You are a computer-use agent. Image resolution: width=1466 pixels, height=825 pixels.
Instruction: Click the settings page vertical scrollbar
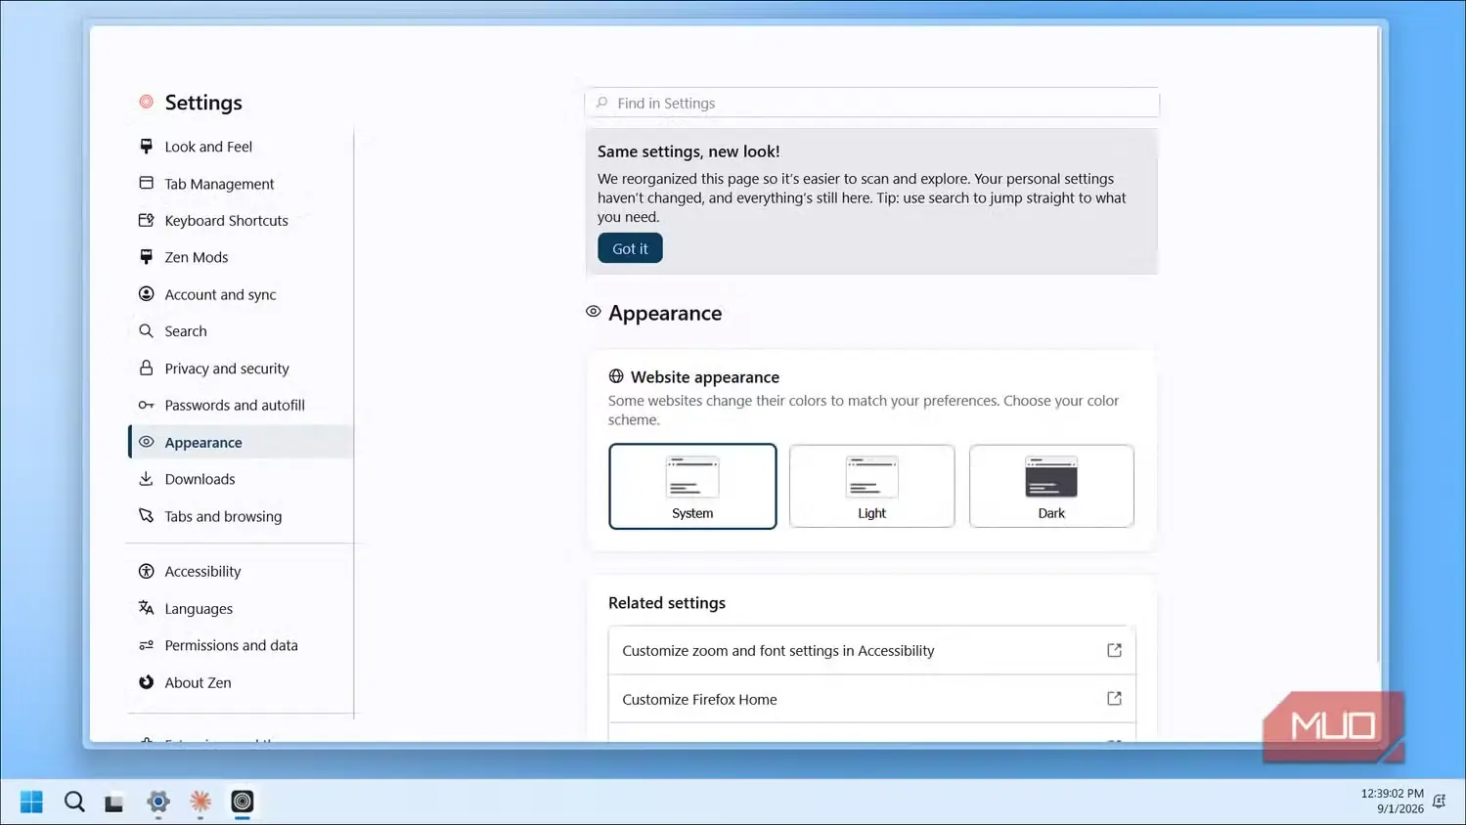point(1379,345)
